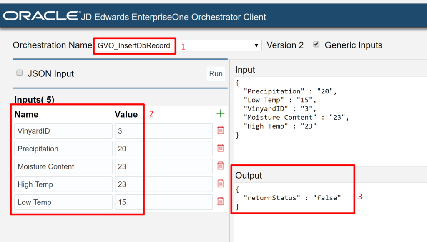
Task: Delete the High Temp input row
Action: click(x=220, y=184)
